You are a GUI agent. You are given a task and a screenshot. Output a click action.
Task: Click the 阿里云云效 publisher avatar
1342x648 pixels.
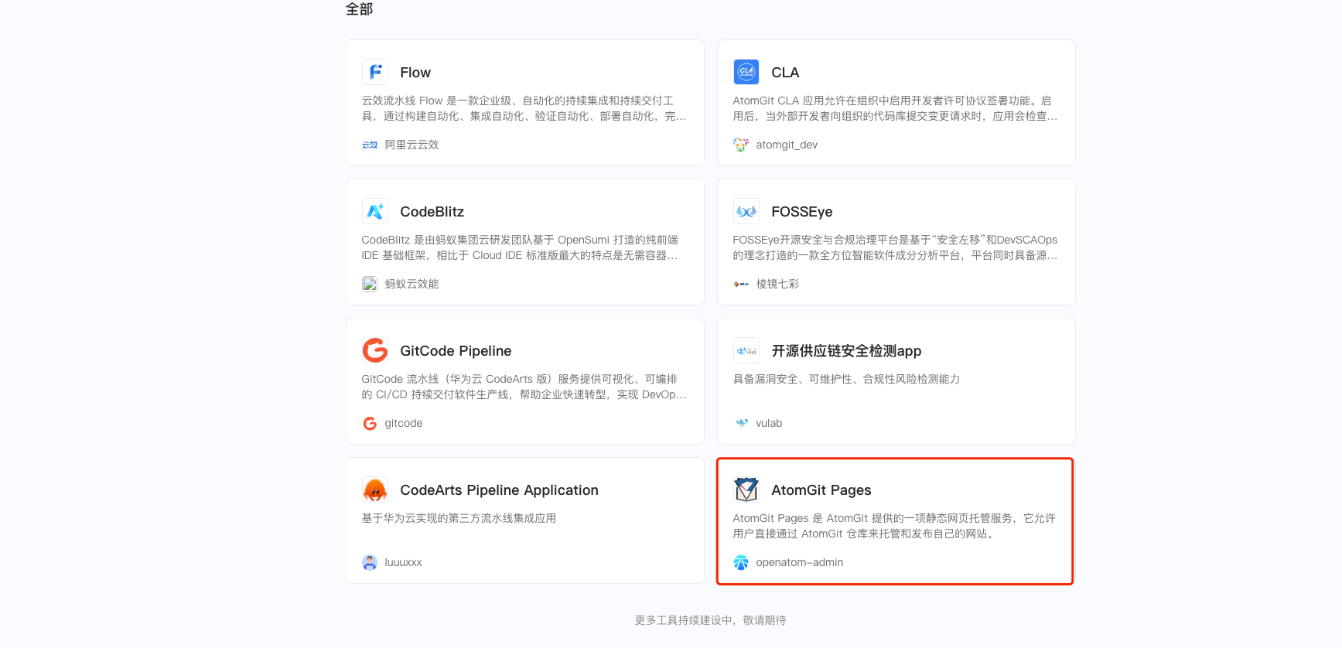(370, 145)
